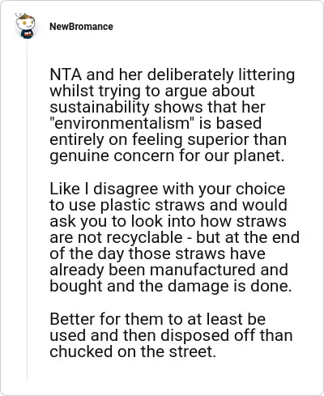The image size is (324, 396).
Task: Click the Snoo avatar of NewBromance
Action: pyautogui.click(x=25, y=26)
